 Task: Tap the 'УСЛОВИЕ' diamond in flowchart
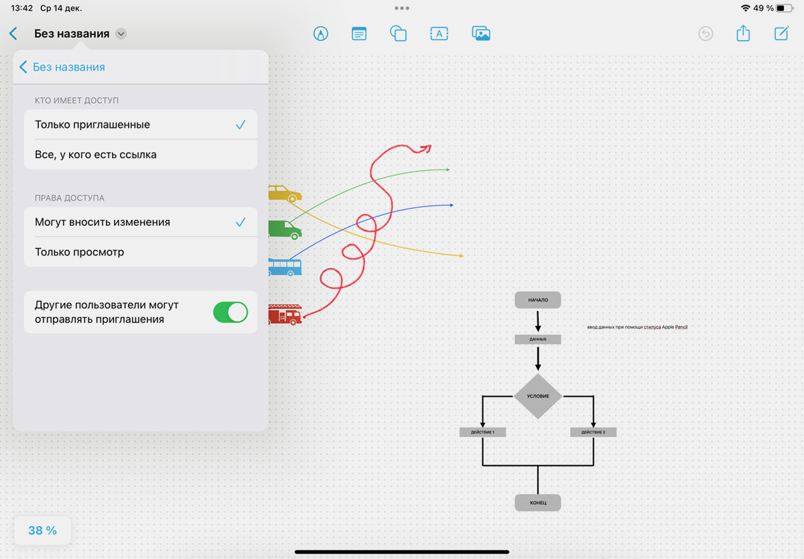tap(538, 396)
